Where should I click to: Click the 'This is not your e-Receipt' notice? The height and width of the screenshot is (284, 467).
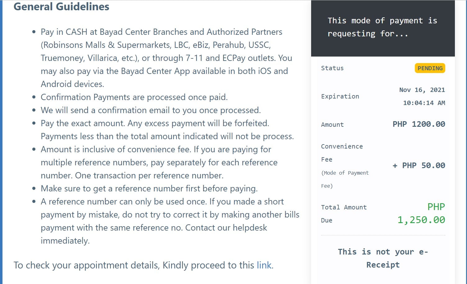[x=383, y=258]
